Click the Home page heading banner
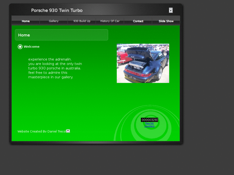The image size is (234, 175). pyautogui.click(x=61, y=35)
